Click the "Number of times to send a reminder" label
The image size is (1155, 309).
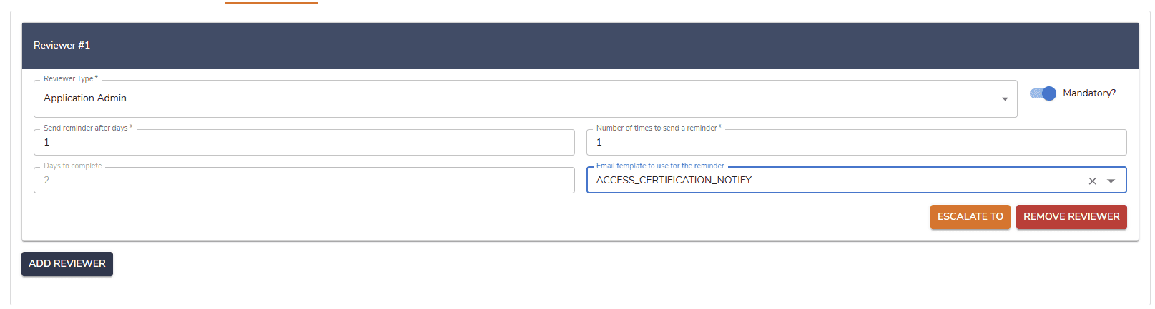658,128
